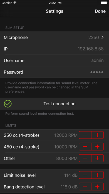
Task: Open the Microphone selection chevron
Action: pos(102,37)
